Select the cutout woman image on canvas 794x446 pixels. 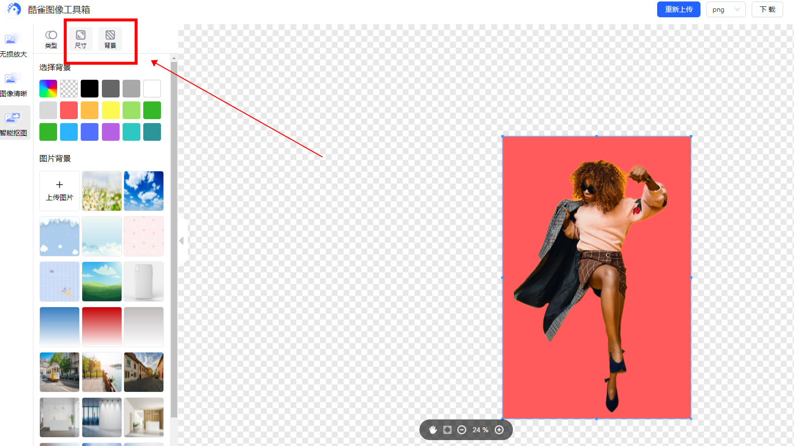(x=597, y=278)
